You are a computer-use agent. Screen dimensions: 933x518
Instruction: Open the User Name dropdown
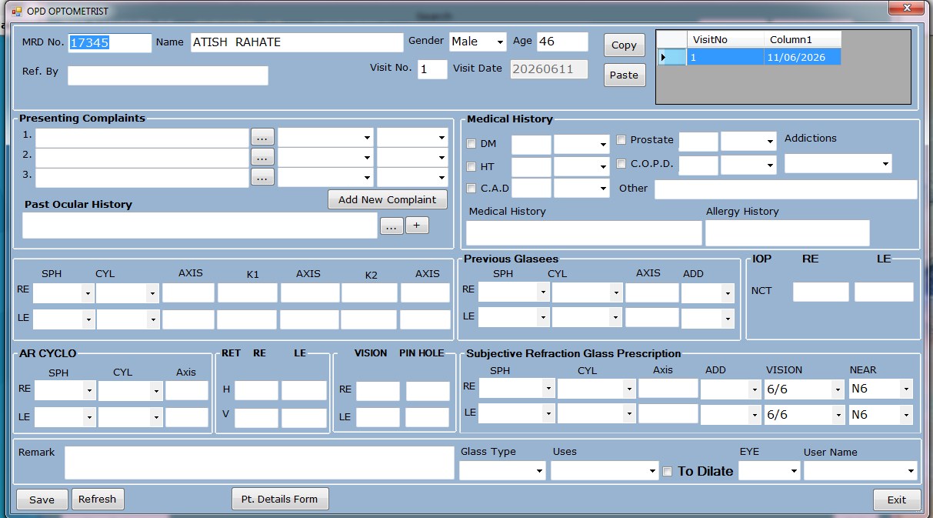pyautogui.click(x=861, y=470)
